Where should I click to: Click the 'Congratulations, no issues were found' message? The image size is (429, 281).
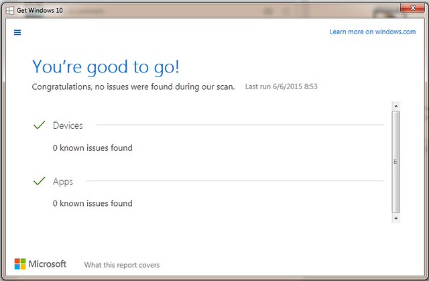tap(133, 87)
